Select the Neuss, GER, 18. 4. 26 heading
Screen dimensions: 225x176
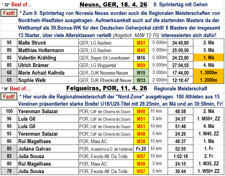tap(113, 5)
